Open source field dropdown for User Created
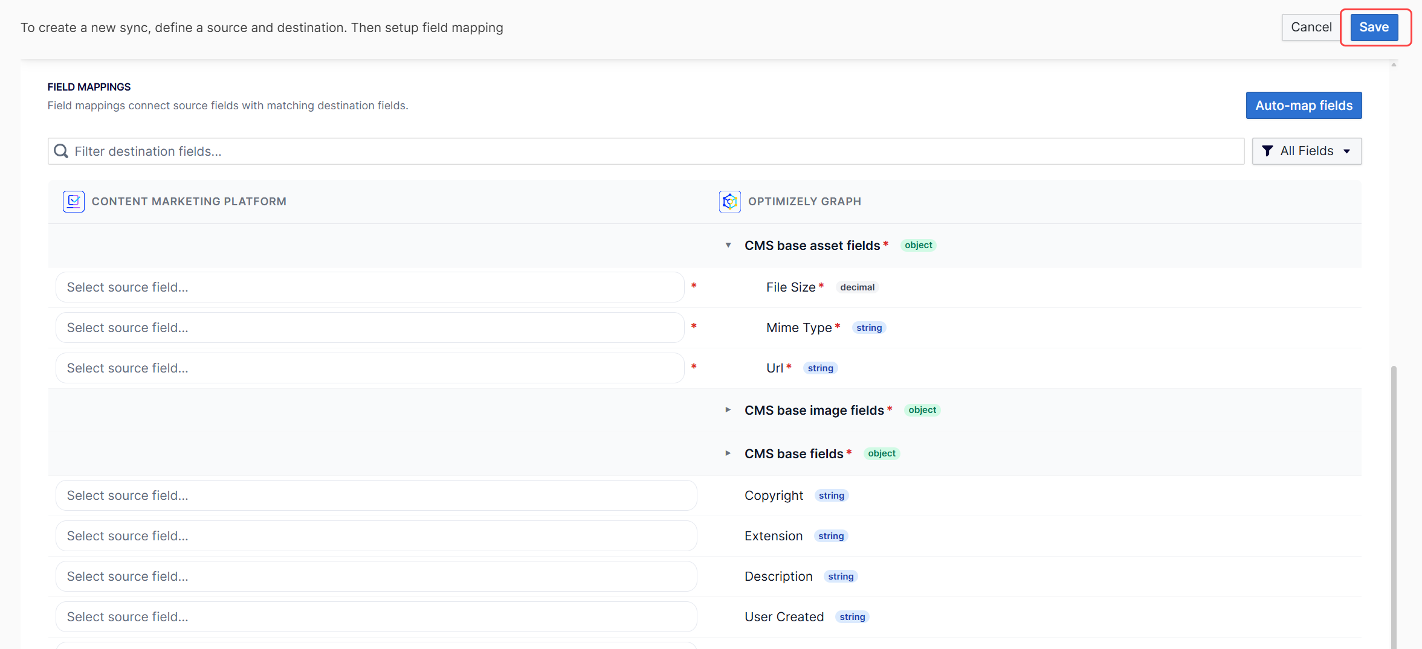Image resolution: width=1422 pixels, height=649 pixels. click(x=376, y=617)
